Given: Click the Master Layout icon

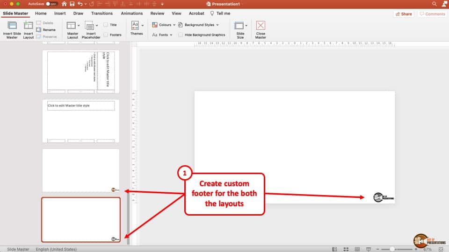Looking at the screenshot, I should click(x=71, y=25).
